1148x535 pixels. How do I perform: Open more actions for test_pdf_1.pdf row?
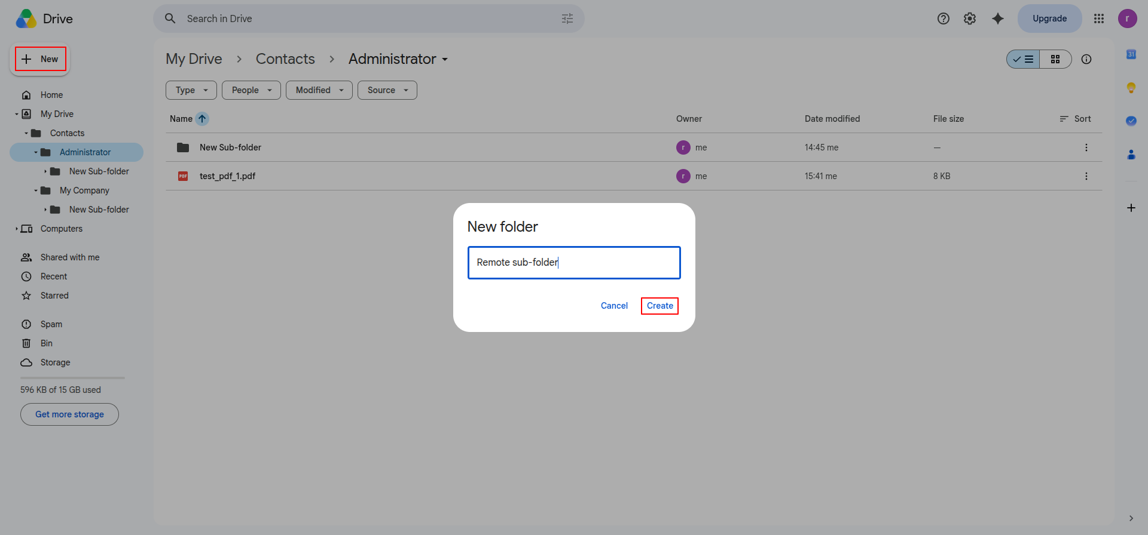tap(1086, 176)
